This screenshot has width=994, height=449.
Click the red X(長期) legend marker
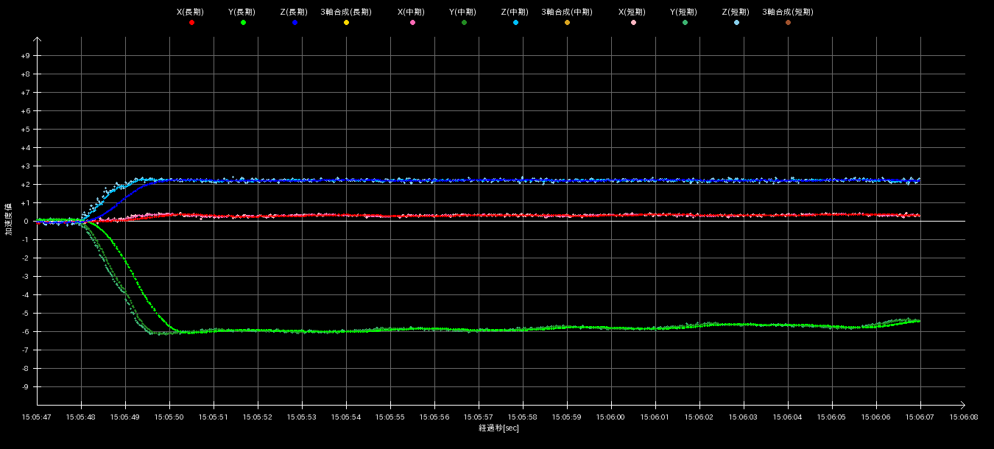191,23
